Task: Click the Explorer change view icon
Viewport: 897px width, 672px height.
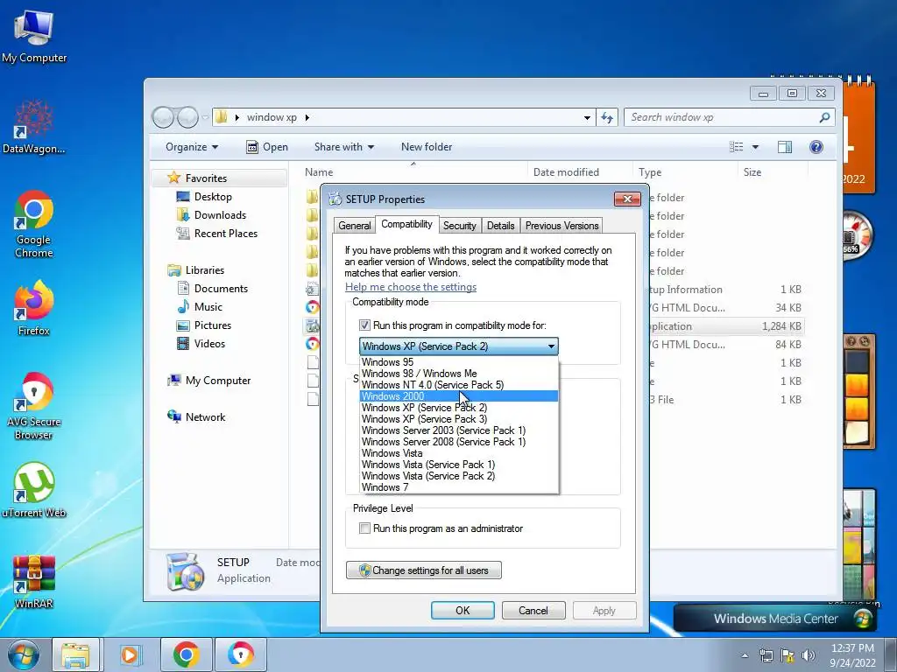Action: (736, 147)
